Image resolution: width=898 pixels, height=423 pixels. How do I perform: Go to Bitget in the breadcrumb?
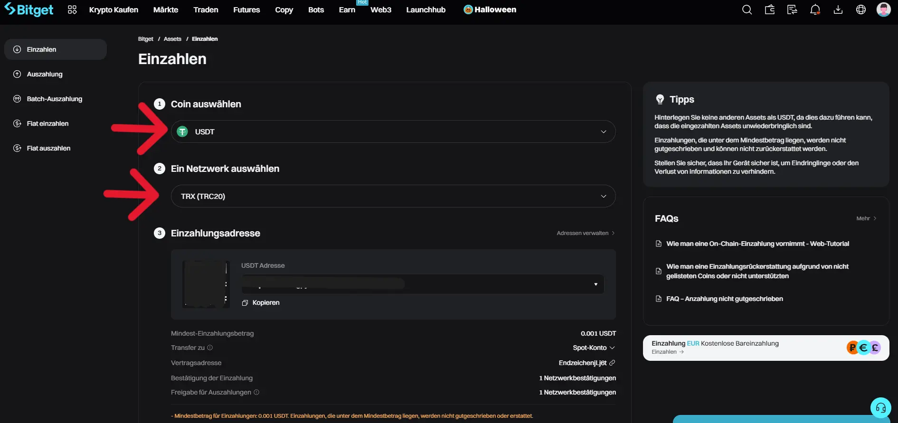(x=145, y=39)
